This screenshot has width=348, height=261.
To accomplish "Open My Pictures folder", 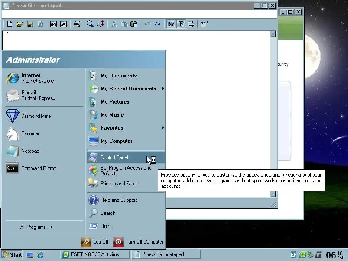I will [x=126, y=102].
